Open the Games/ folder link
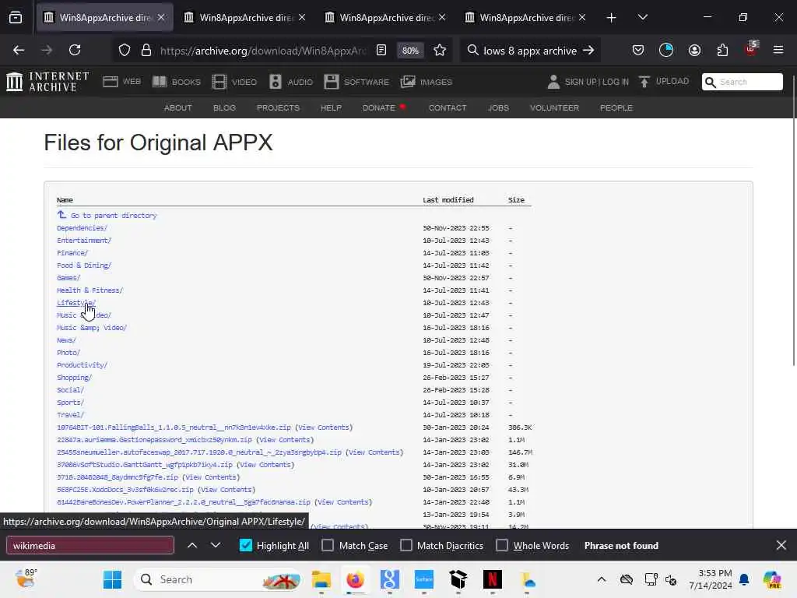This screenshot has width=797, height=598. click(x=68, y=278)
